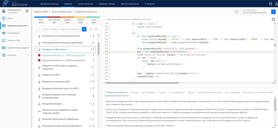The image size is (278, 128).
Task: Switch to Пример tab
Action: click(134, 92)
